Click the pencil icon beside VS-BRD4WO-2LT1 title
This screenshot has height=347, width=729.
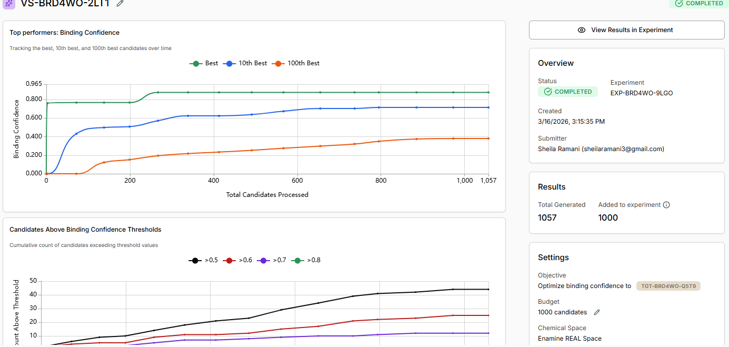coord(120,3)
